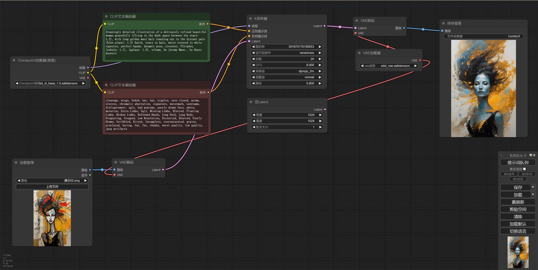Collapse the VAE解码 node title dot
The height and width of the screenshot is (270, 538).
[x=357, y=20]
